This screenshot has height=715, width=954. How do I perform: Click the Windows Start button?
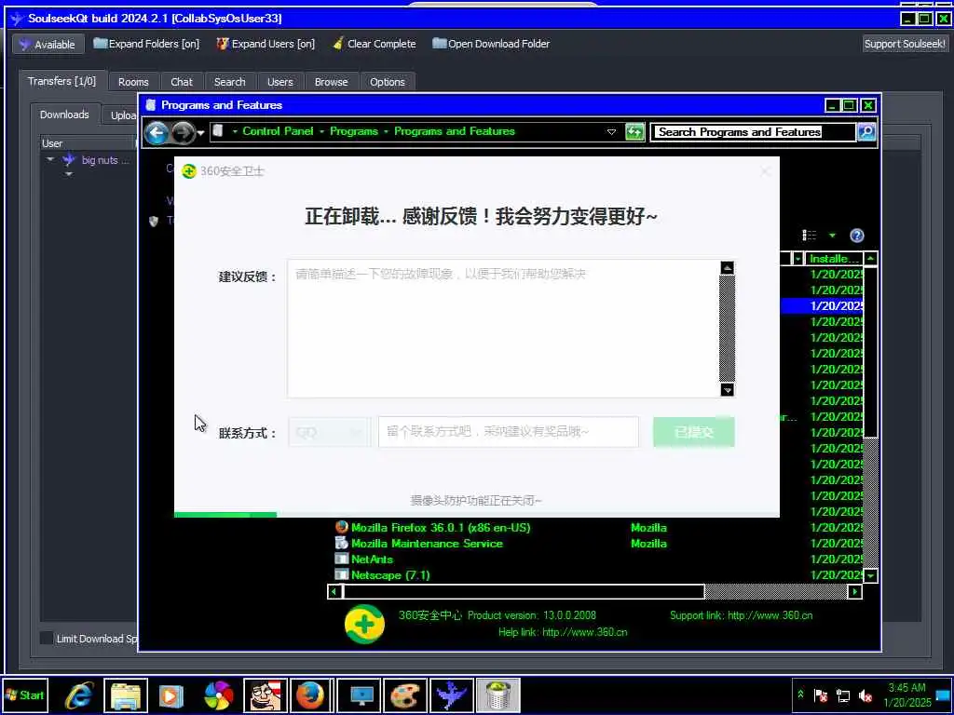coord(25,695)
